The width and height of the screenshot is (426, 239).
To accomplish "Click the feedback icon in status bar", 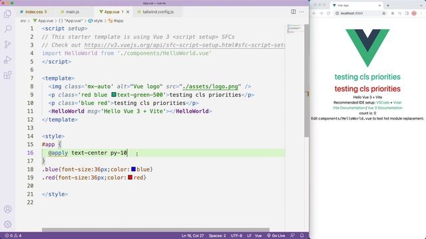I will pos(292,236).
